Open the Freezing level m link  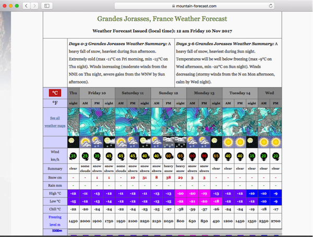point(55,221)
